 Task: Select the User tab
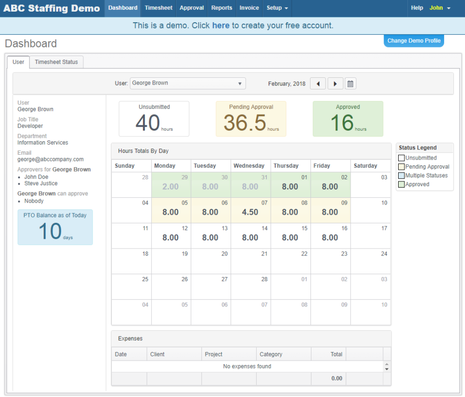click(18, 62)
